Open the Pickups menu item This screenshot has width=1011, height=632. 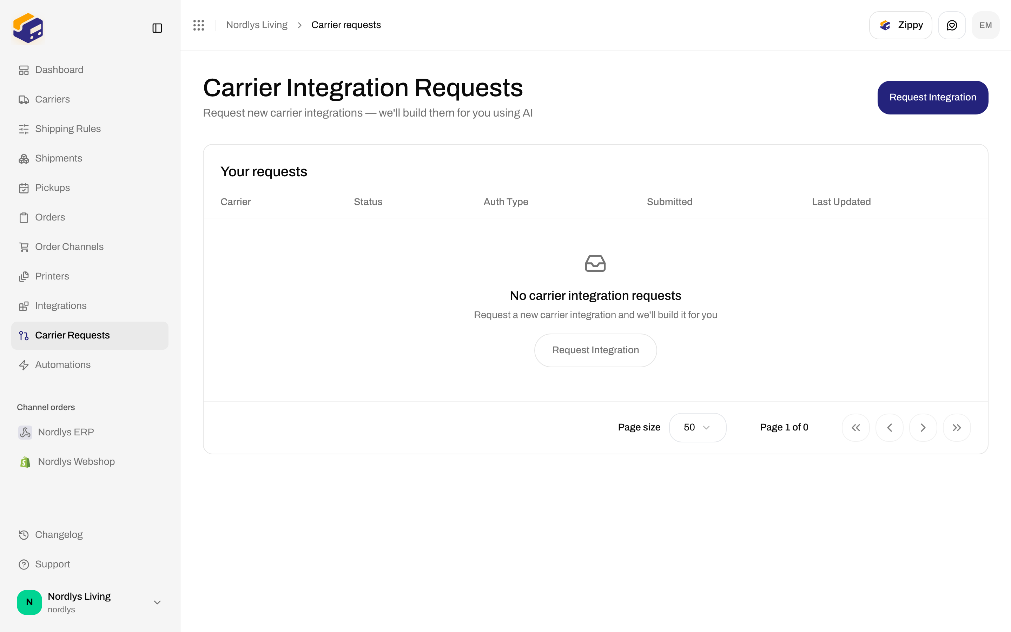[x=90, y=188]
